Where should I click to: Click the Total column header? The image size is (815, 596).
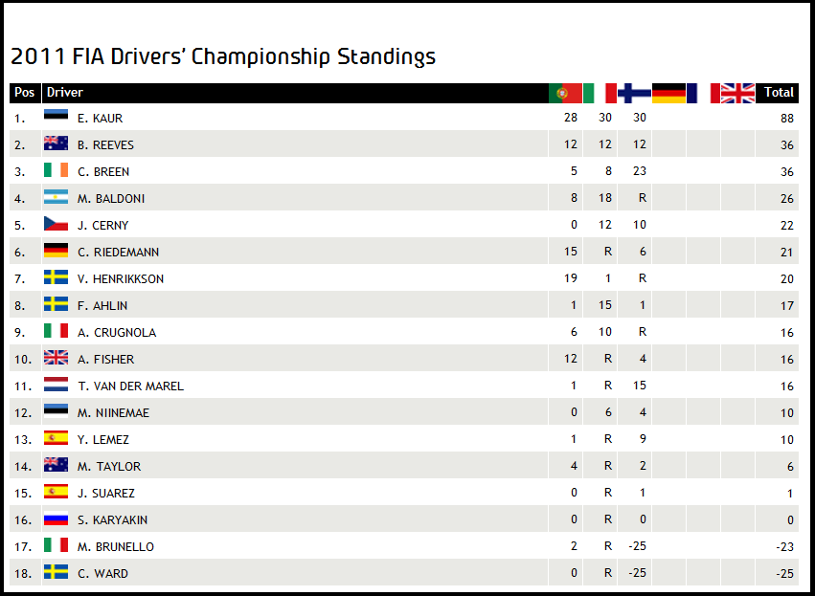tap(779, 93)
